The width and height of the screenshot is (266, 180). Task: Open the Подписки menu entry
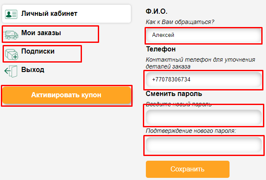(38, 51)
